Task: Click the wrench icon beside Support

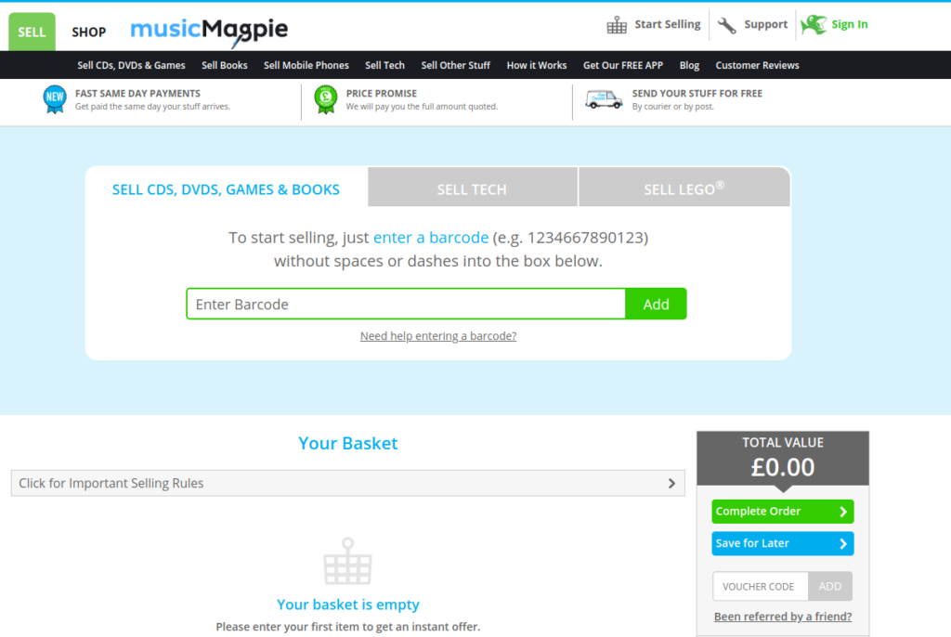Action: (726, 25)
